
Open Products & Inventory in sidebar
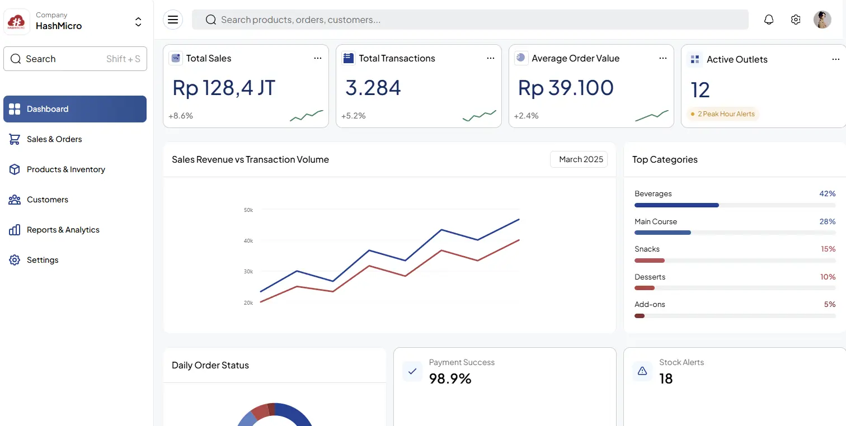click(65, 169)
